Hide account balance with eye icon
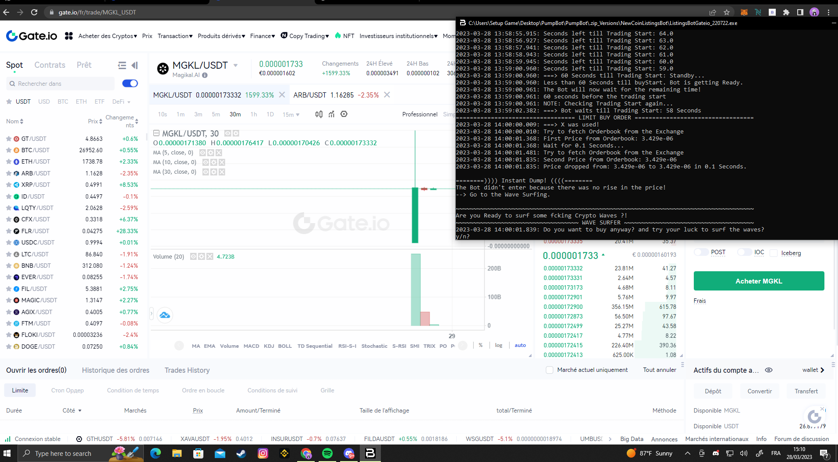This screenshot has height=462, width=838. pos(769,370)
